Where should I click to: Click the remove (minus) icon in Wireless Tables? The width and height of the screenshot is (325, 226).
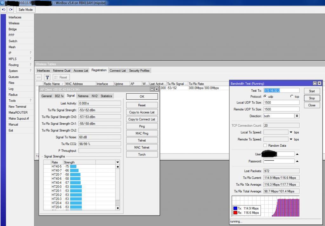(x=39, y=77)
